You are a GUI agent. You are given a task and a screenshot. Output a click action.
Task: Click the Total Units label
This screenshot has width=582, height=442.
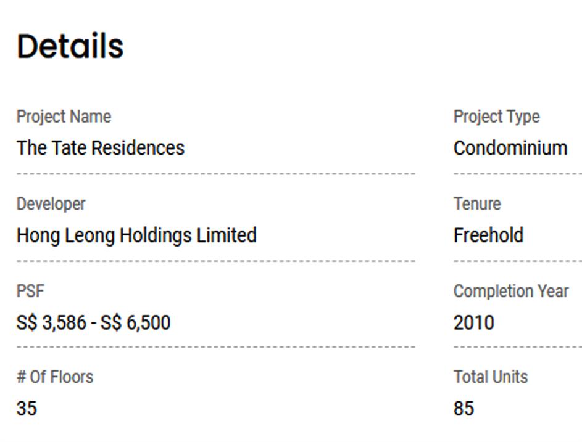[491, 377]
